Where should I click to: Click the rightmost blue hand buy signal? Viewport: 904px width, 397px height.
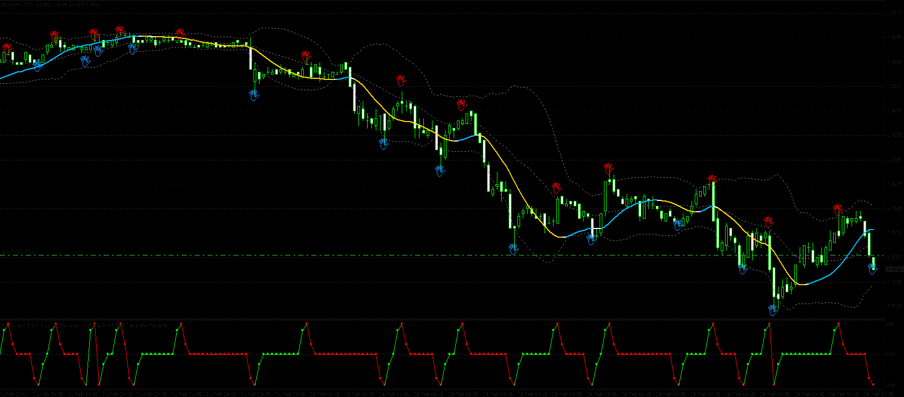coord(873,268)
